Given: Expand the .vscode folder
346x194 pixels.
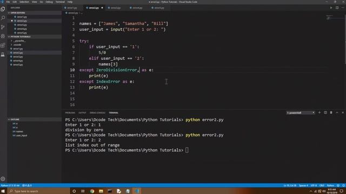Looking at the screenshot, I should (x=17, y=45).
